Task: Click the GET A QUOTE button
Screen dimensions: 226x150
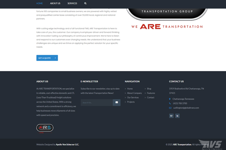Action: tap(47, 58)
